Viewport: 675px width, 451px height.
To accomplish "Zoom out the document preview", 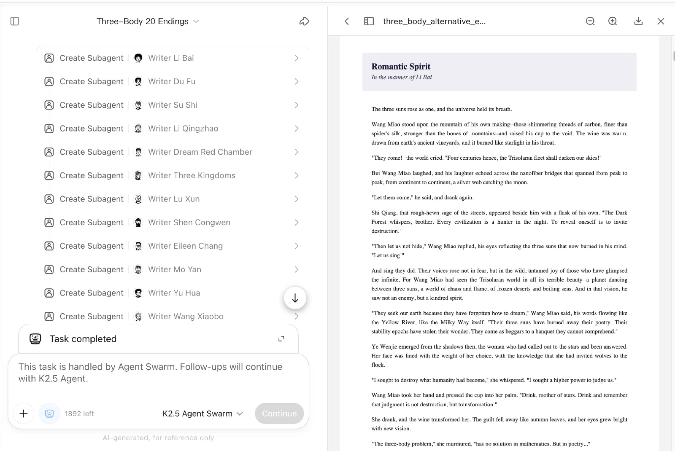I will (x=590, y=21).
